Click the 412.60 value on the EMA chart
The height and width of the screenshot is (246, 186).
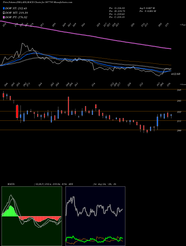click(x=176, y=74)
